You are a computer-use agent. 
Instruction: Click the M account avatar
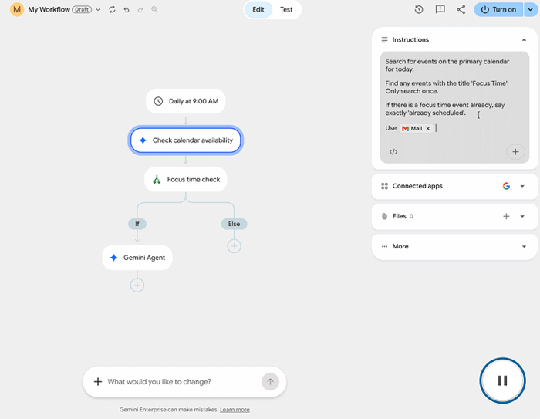coord(16,10)
